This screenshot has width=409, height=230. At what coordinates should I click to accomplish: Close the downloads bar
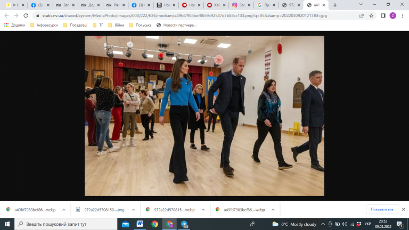pyautogui.click(x=404, y=209)
